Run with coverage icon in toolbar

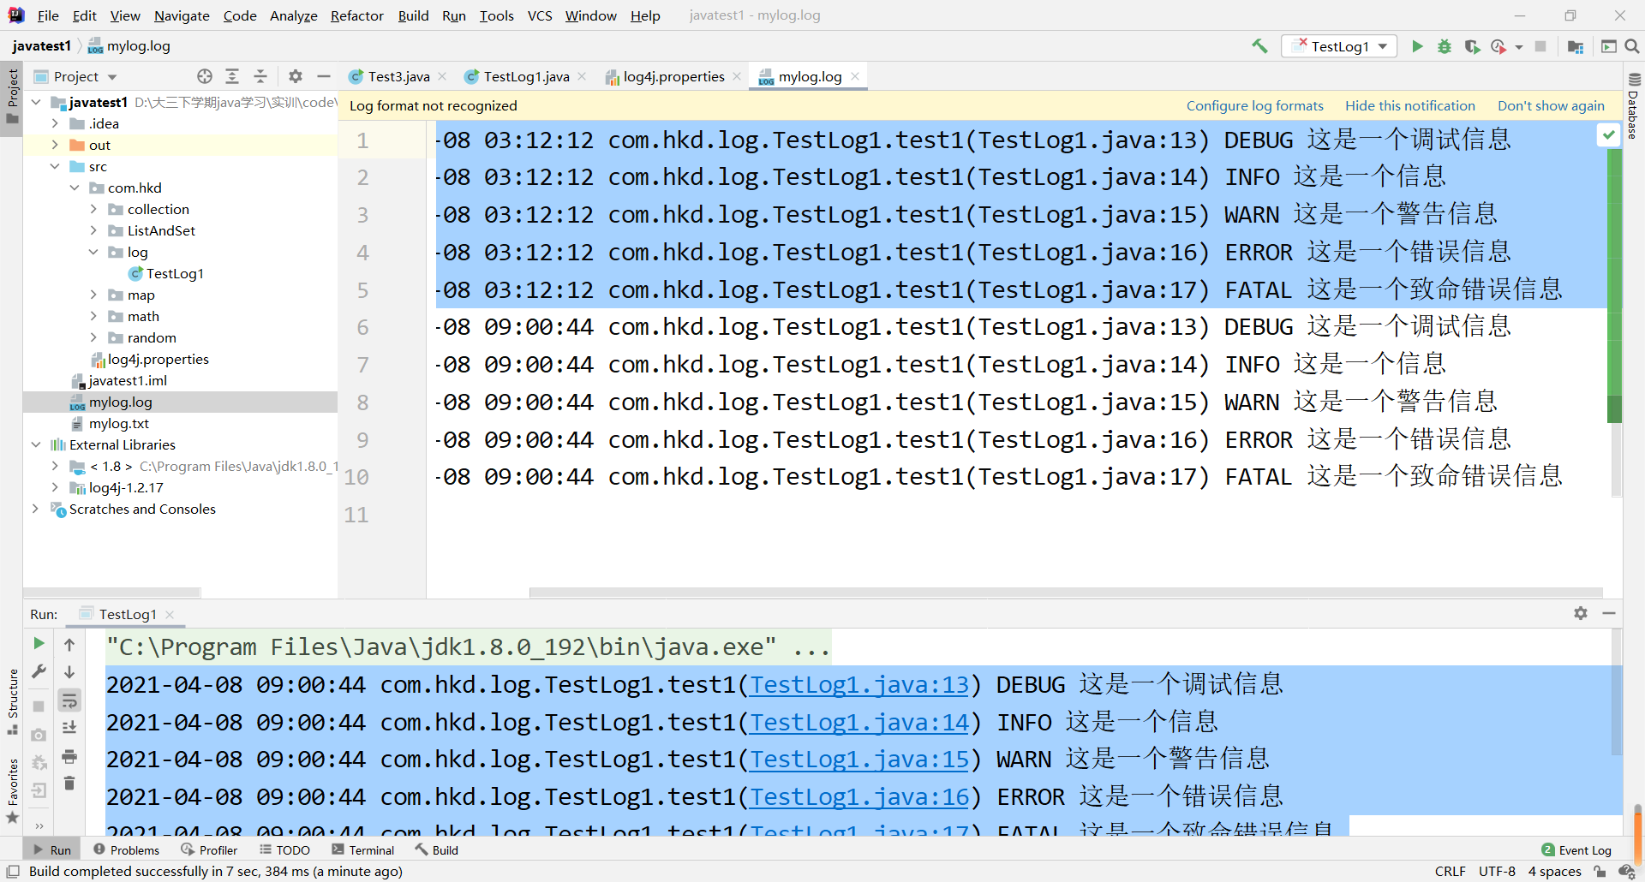click(x=1472, y=46)
